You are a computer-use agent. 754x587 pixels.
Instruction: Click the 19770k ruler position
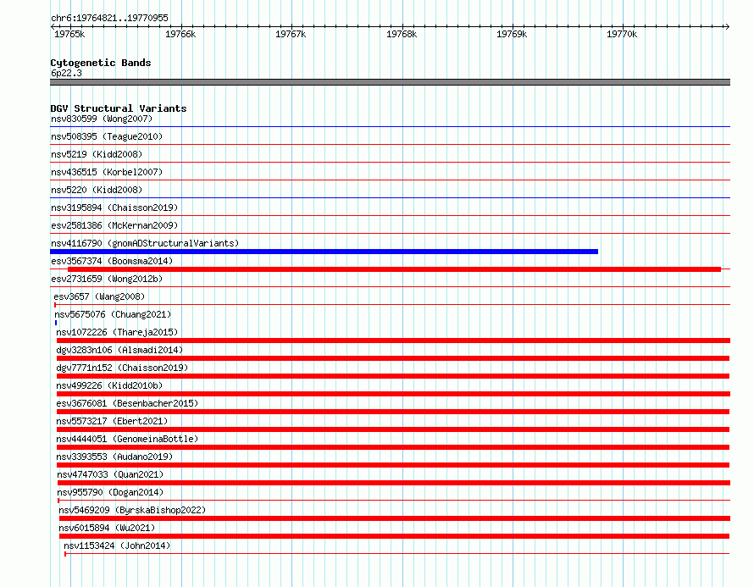pyautogui.click(x=622, y=34)
